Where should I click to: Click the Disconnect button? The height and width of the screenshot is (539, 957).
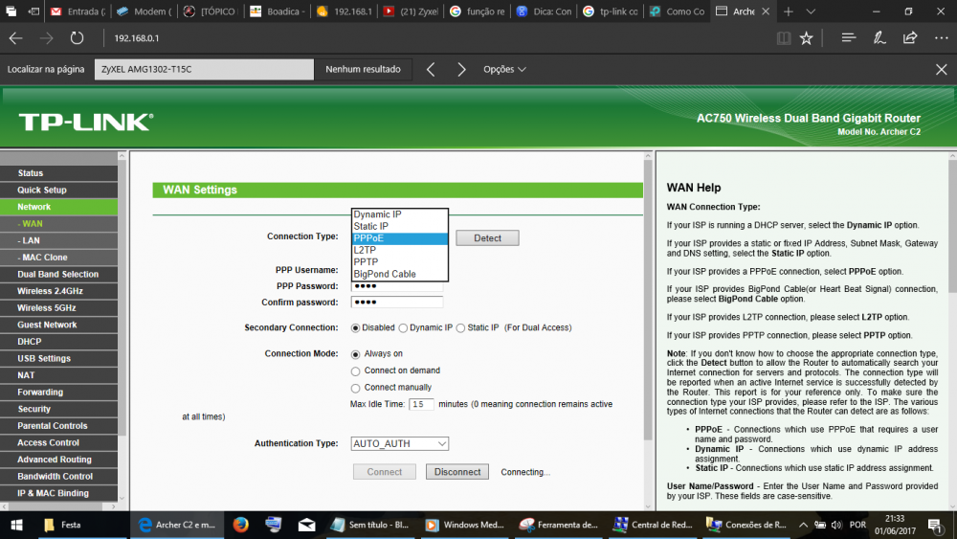(x=457, y=472)
